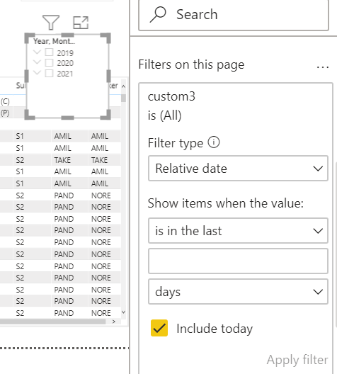Expand the 2019 year node
This screenshot has height=374, width=337.
click(38, 52)
